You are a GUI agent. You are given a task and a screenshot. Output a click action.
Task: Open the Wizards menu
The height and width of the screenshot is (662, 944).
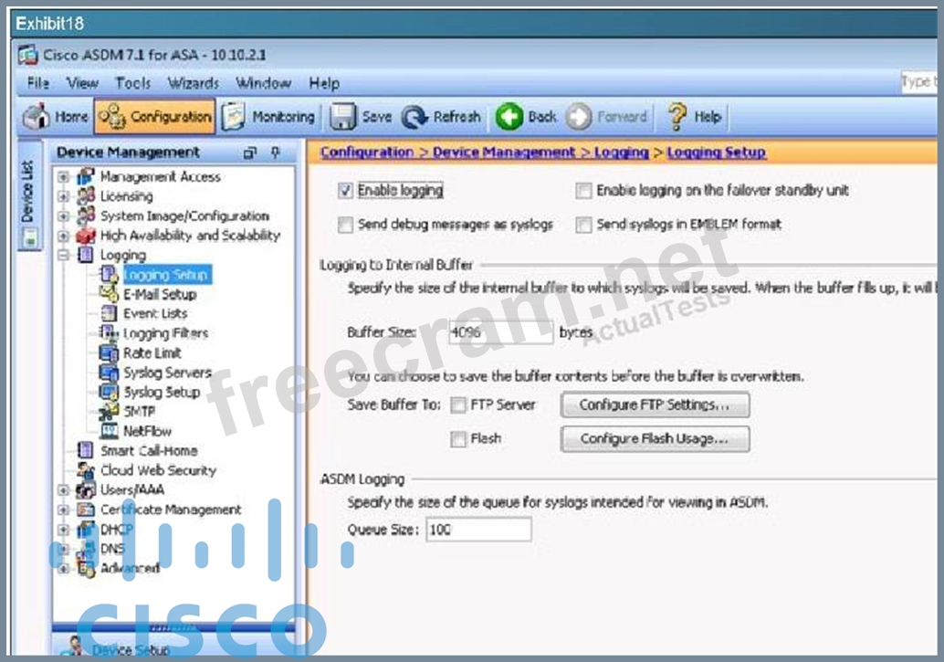pyautogui.click(x=194, y=83)
